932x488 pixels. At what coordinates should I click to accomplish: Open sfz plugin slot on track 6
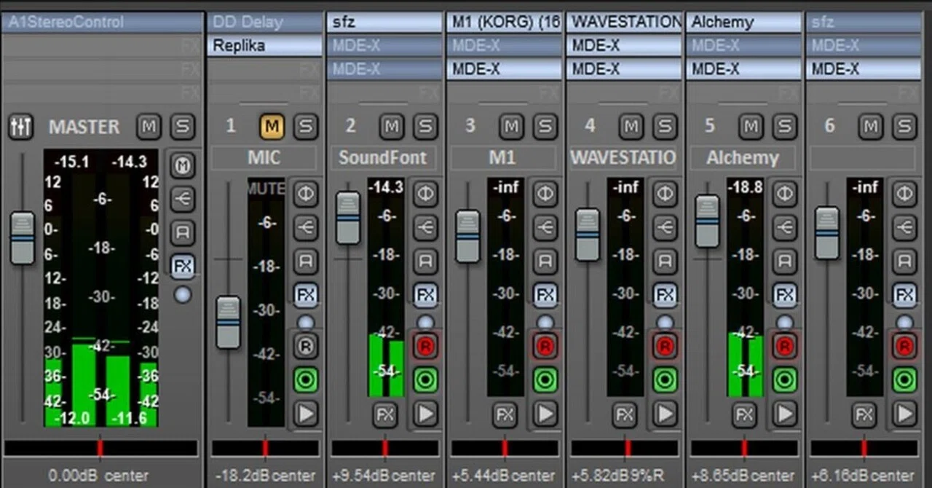click(864, 22)
